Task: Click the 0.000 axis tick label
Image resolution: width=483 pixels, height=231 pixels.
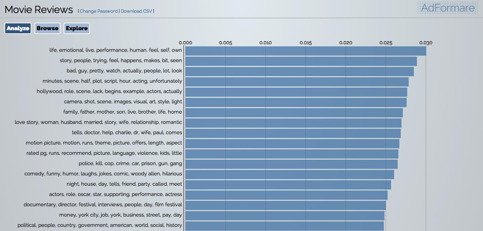Action: (x=185, y=43)
